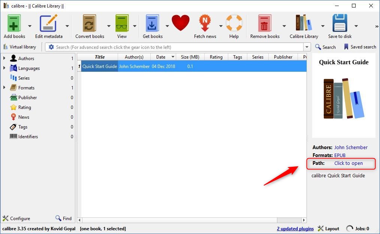
Task: Click the Fetch news icon
Action: (205, 24)
